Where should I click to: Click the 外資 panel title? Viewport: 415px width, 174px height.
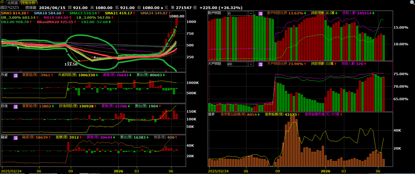click(x=5, y=75)
